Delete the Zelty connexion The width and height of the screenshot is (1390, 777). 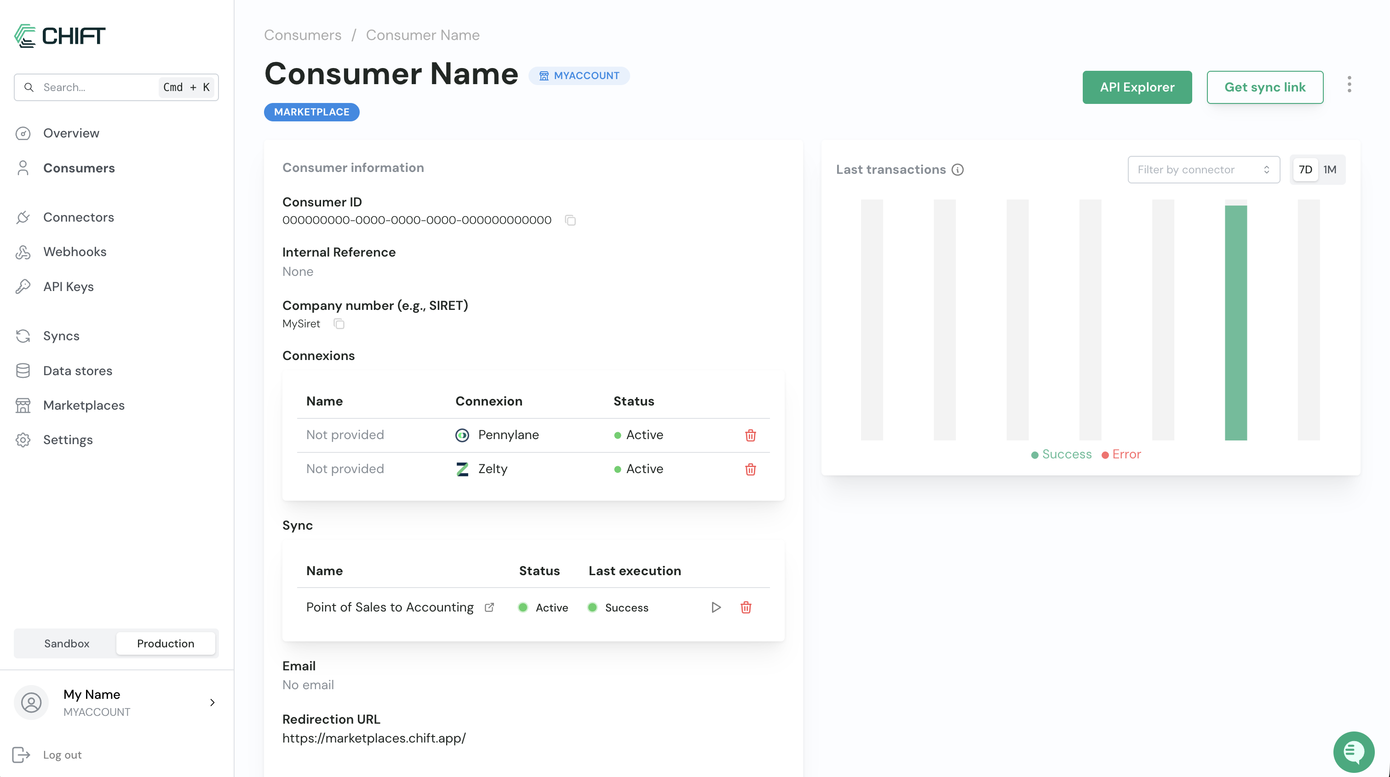pyautogui.click(x=750, y=469)
